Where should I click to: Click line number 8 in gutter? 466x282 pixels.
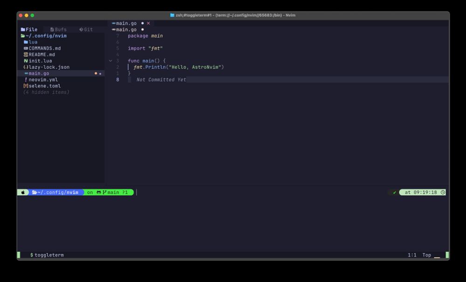pyautogui.click(x=118, y=80)
